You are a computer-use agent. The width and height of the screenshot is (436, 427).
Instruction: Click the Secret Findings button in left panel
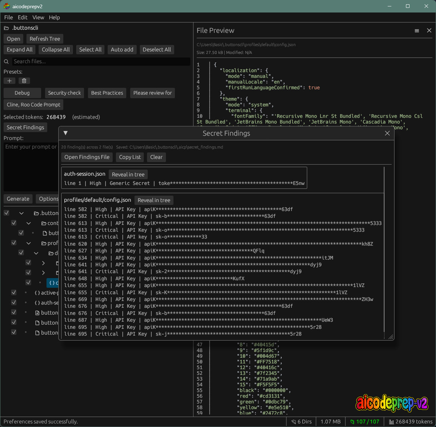[x=25, y=127]
